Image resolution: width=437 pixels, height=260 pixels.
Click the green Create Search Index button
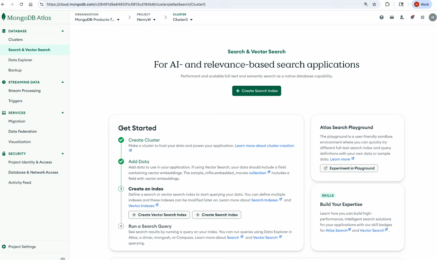[257, 91]
